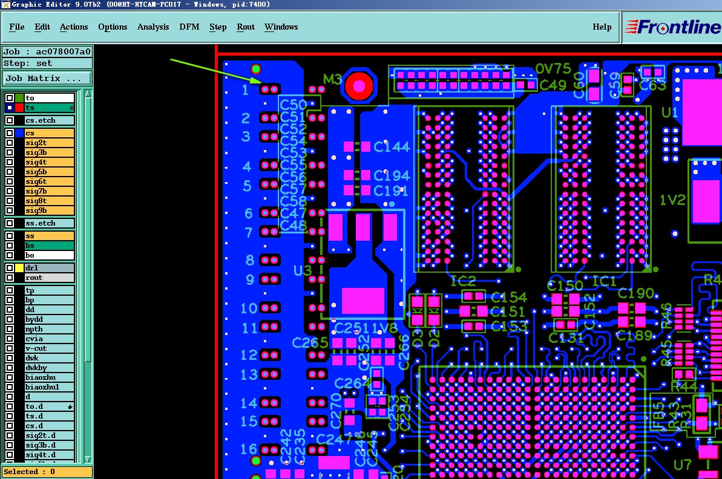Select the 'bo' layer name
Image resolution: width=722 pixels, height=479 pixels.
49,255
